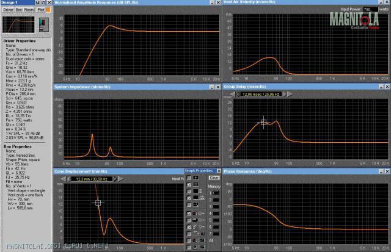Click the Type: Vented Box line
Viewport: 391px width, 252px height.
coord(20,156)
